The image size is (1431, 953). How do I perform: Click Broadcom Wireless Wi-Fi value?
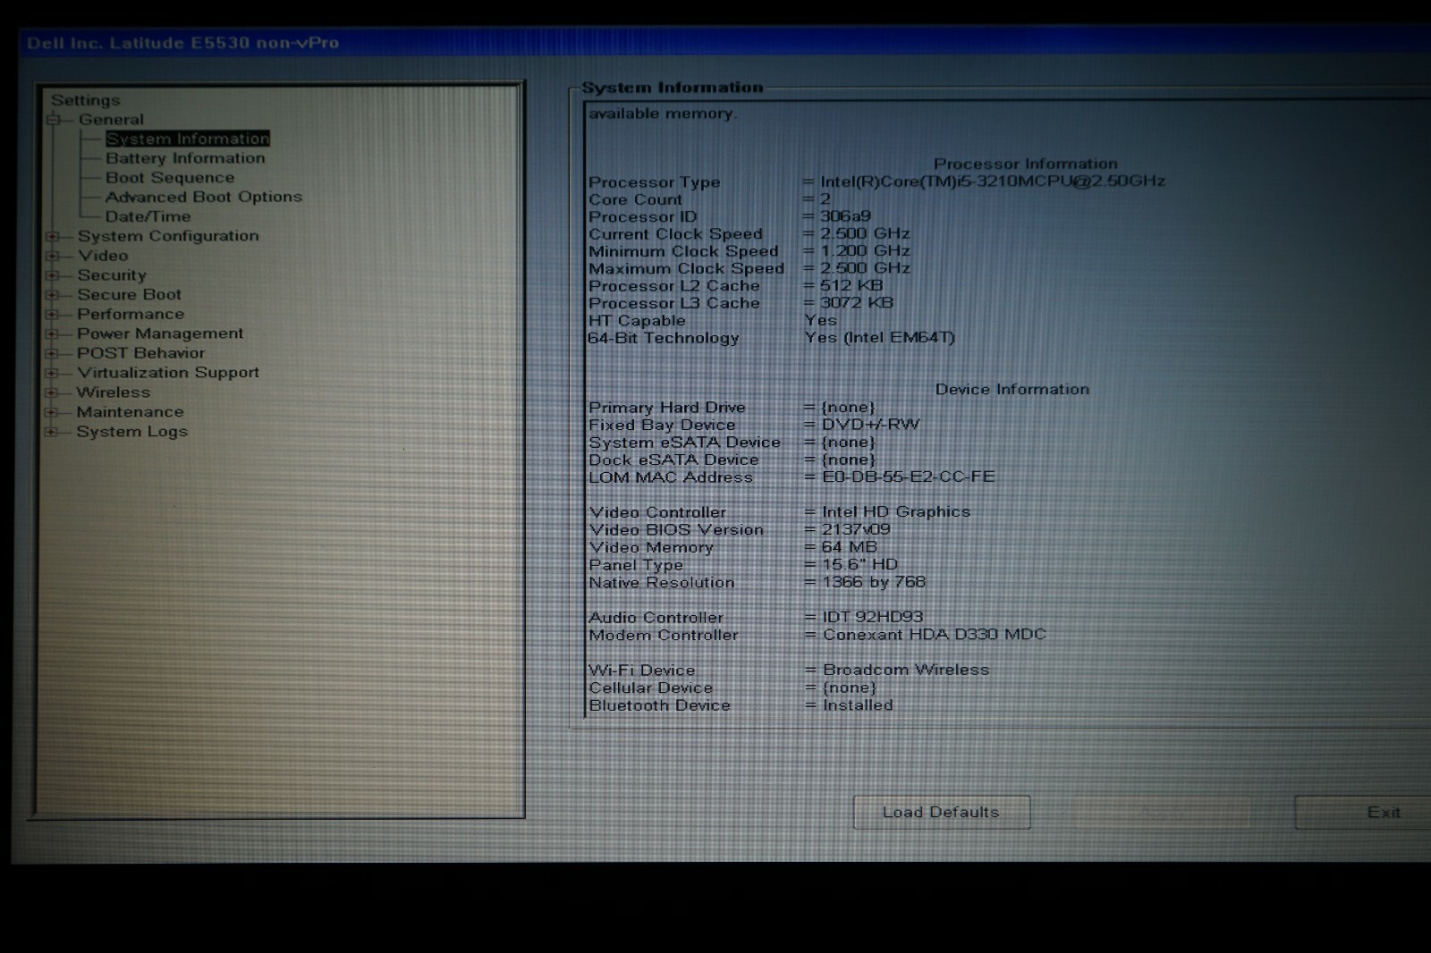[906, 670]
